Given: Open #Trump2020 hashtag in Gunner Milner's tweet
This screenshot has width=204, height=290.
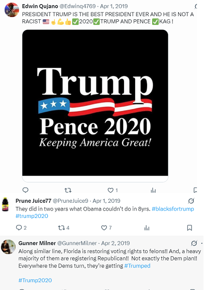Looking at the screenshot, I should [35, 280].
